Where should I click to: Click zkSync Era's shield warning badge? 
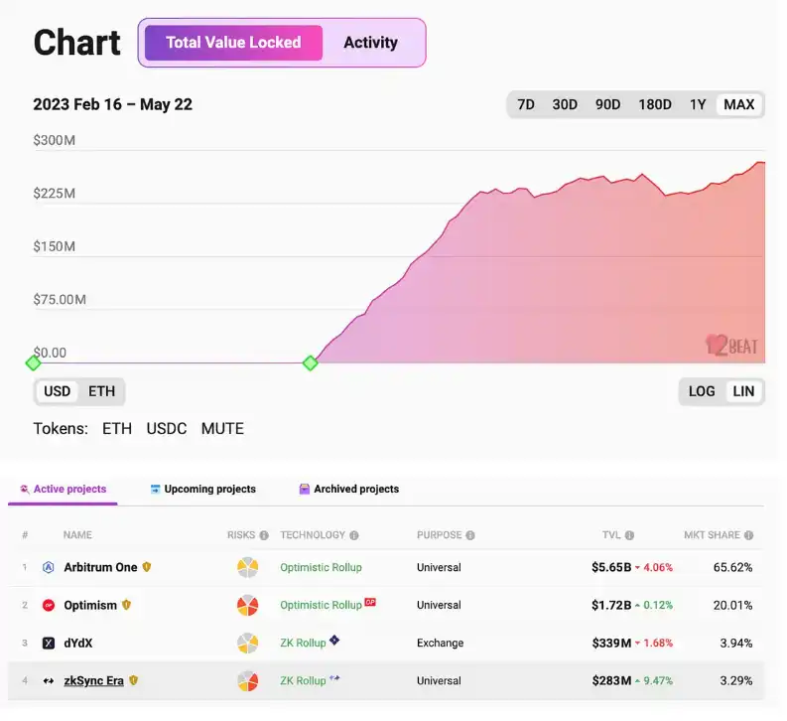[x=134, y=680]
